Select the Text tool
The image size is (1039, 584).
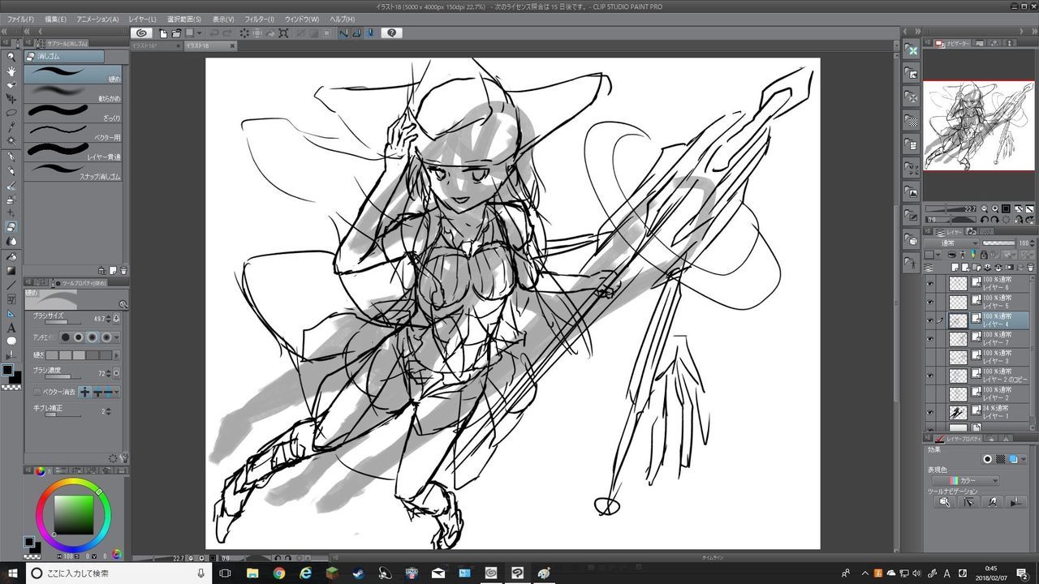click(x=11, y=327)
